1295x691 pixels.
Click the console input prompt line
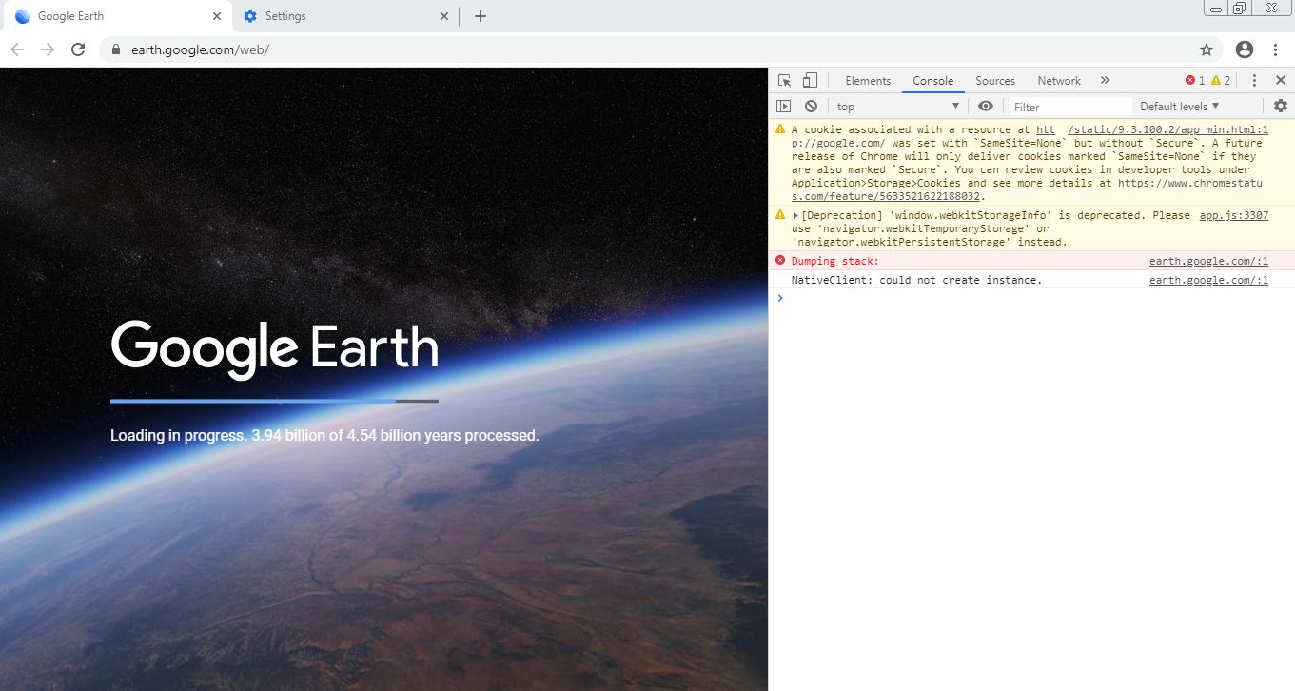[1031, 298]
